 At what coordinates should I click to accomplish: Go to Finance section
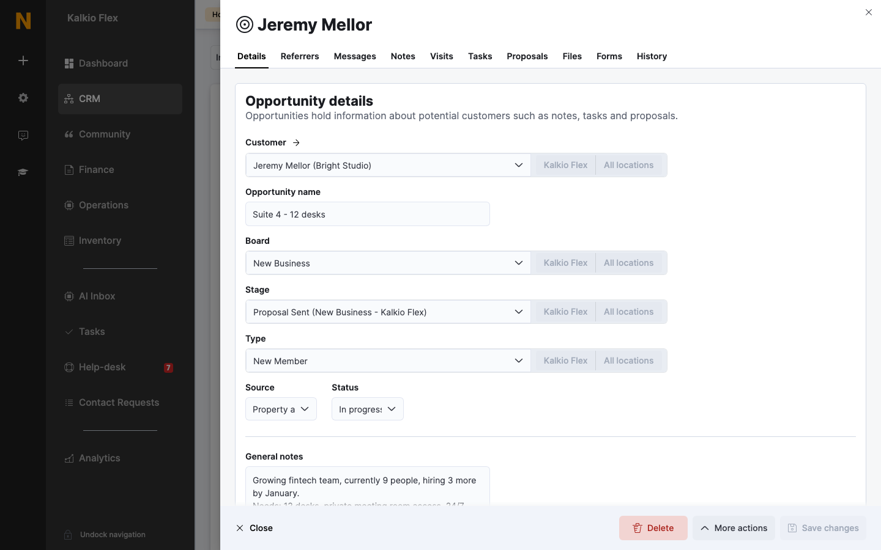[x=120, y=170]
